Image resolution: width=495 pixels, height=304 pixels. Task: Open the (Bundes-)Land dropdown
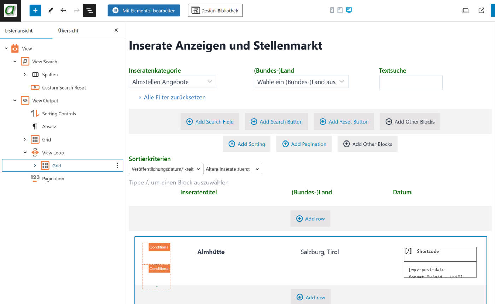pyautogui.click(x=301, y=82)
